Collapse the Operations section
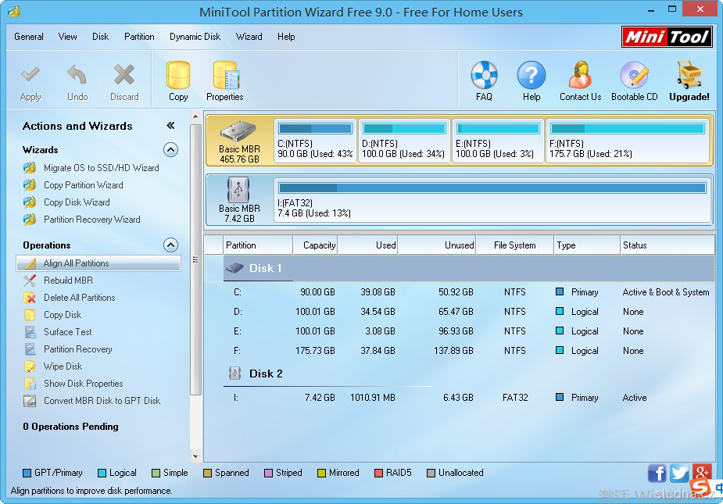Viewport: 723px width, 504px height. (170, 245)
